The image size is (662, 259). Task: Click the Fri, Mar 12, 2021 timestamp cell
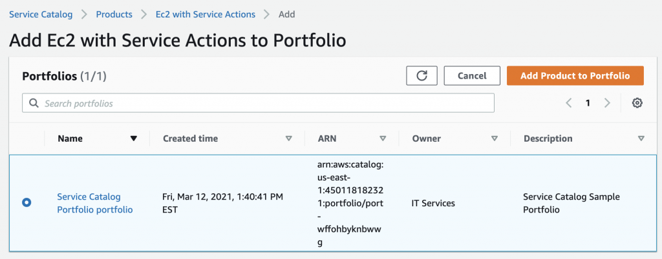(x=222, y=203)
